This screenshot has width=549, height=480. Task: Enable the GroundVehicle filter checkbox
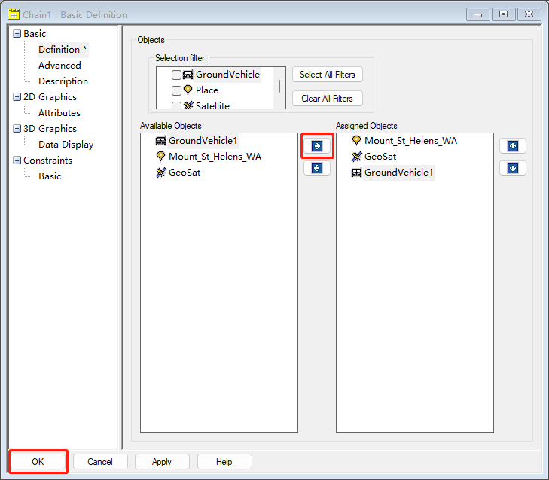176,75
